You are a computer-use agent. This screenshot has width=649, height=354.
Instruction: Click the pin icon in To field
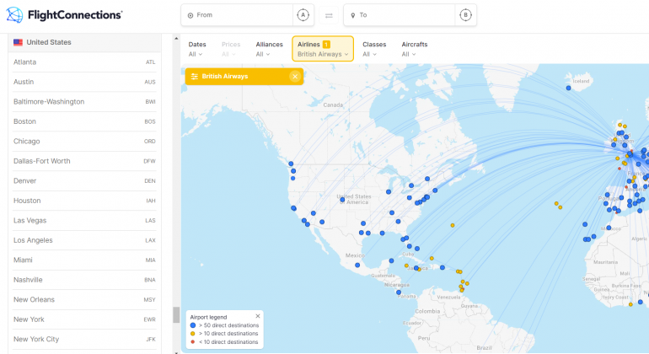(x=353, y=15)
